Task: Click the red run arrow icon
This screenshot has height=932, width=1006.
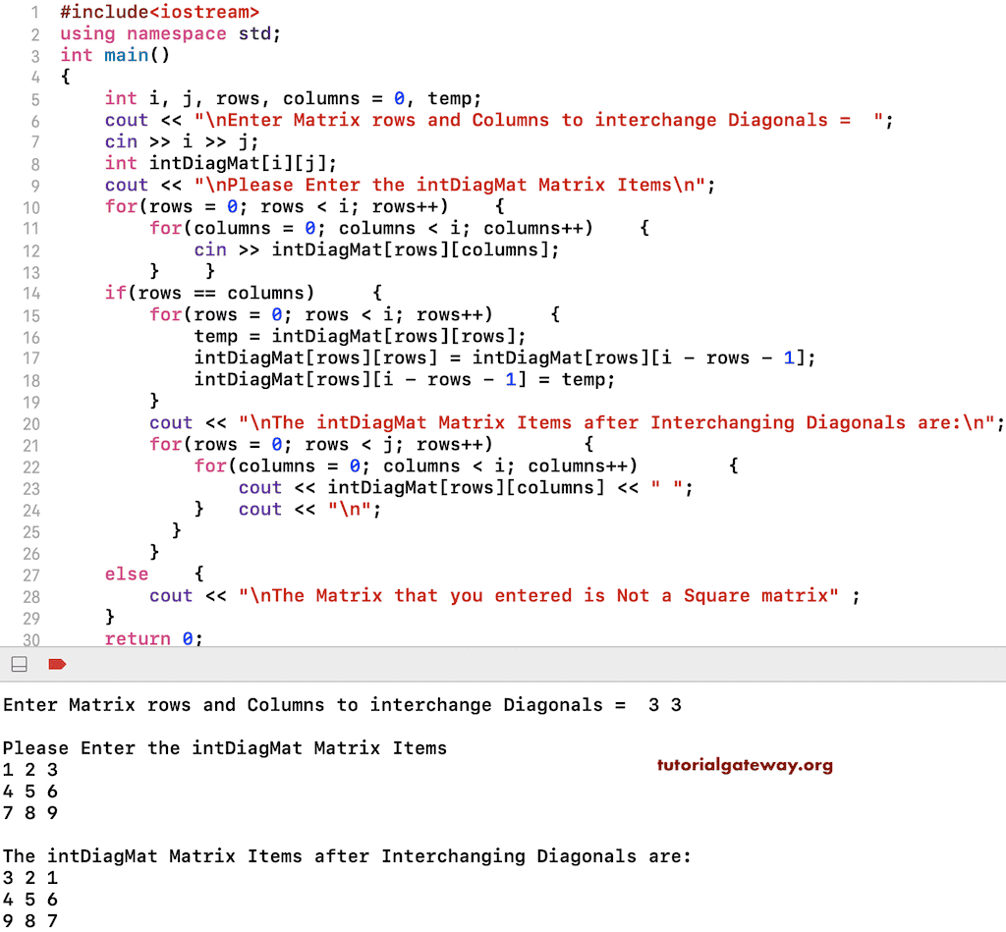Action: tap(57, 664)
